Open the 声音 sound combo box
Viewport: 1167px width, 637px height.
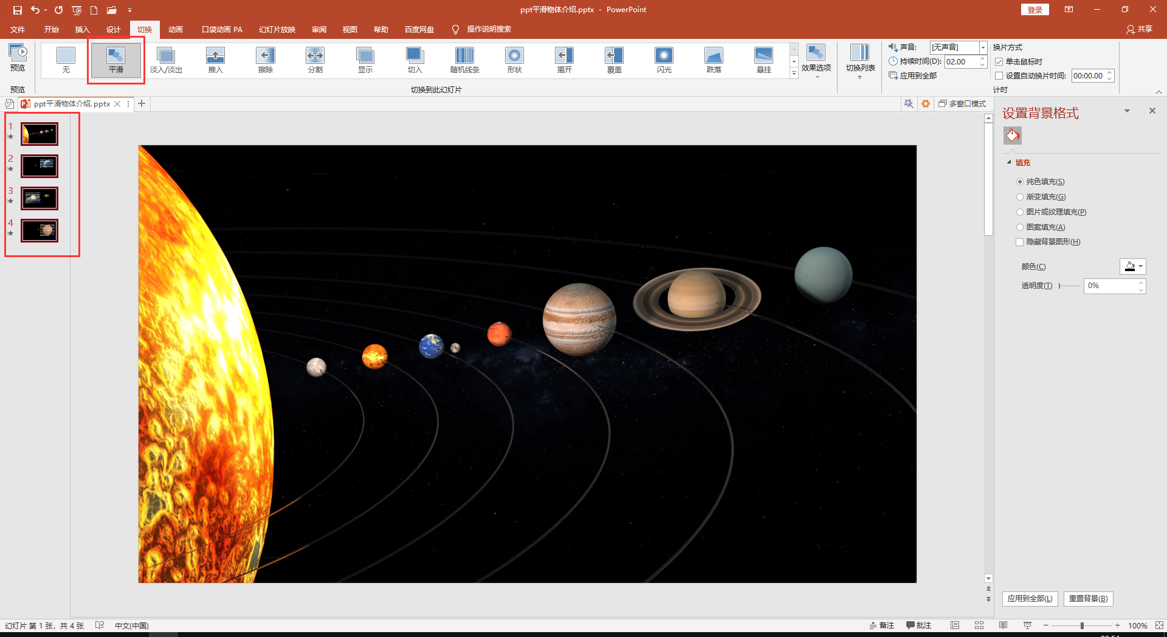959,47
